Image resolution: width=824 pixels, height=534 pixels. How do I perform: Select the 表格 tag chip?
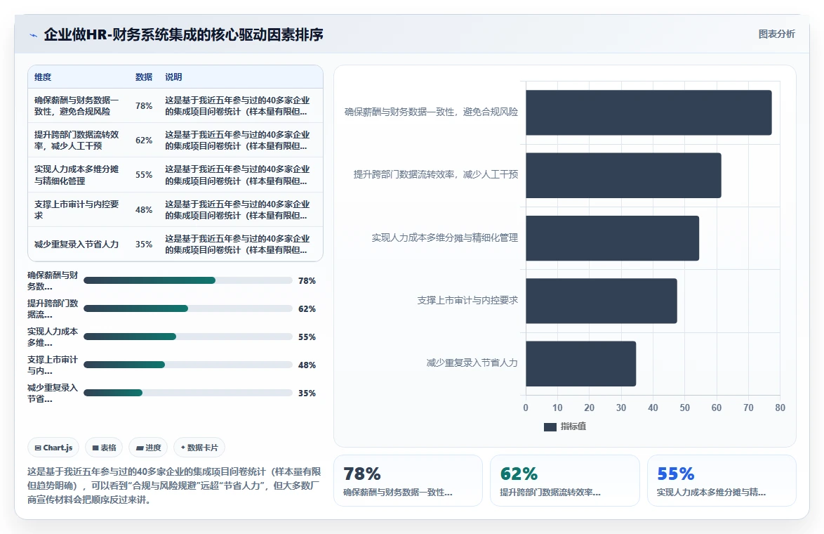click(x=104, y=448)
